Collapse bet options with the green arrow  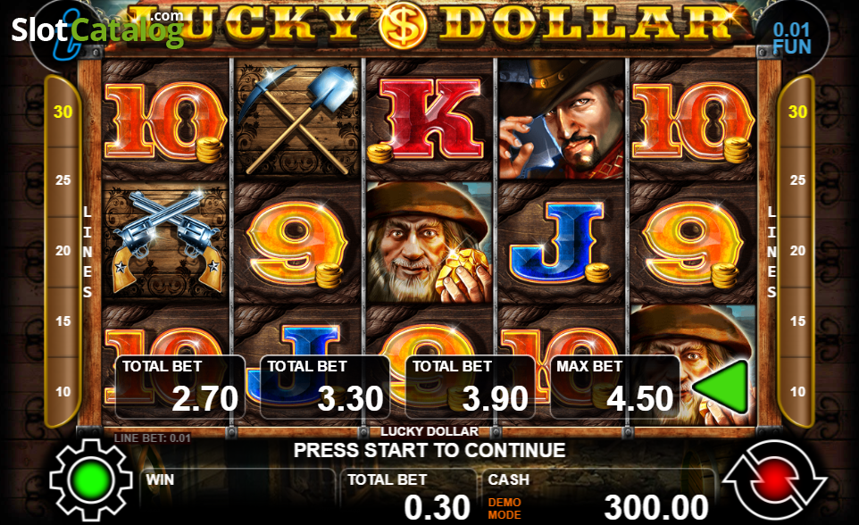click(x=721, y=387)
